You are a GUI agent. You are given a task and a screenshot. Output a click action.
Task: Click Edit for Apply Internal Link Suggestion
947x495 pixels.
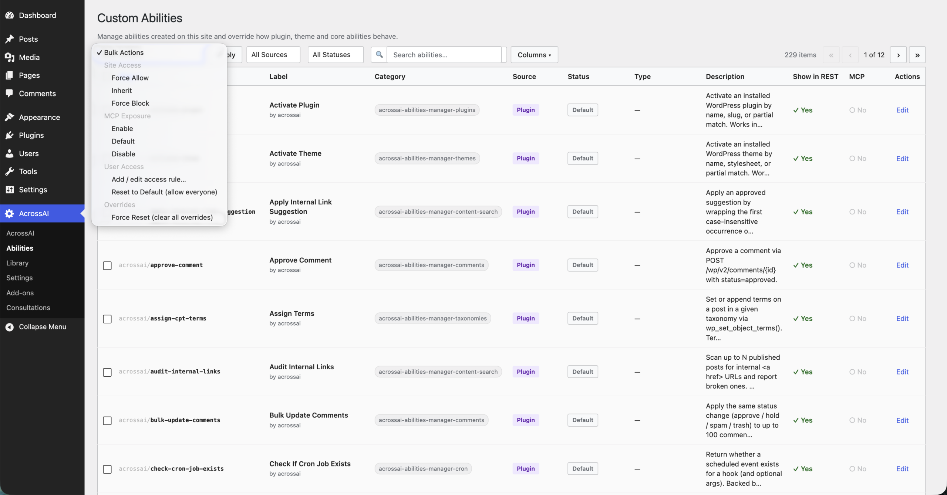pyautogui.click(x=902, y=212)
